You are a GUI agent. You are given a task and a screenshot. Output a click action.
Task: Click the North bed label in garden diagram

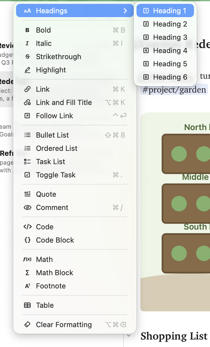click(197, 127)
